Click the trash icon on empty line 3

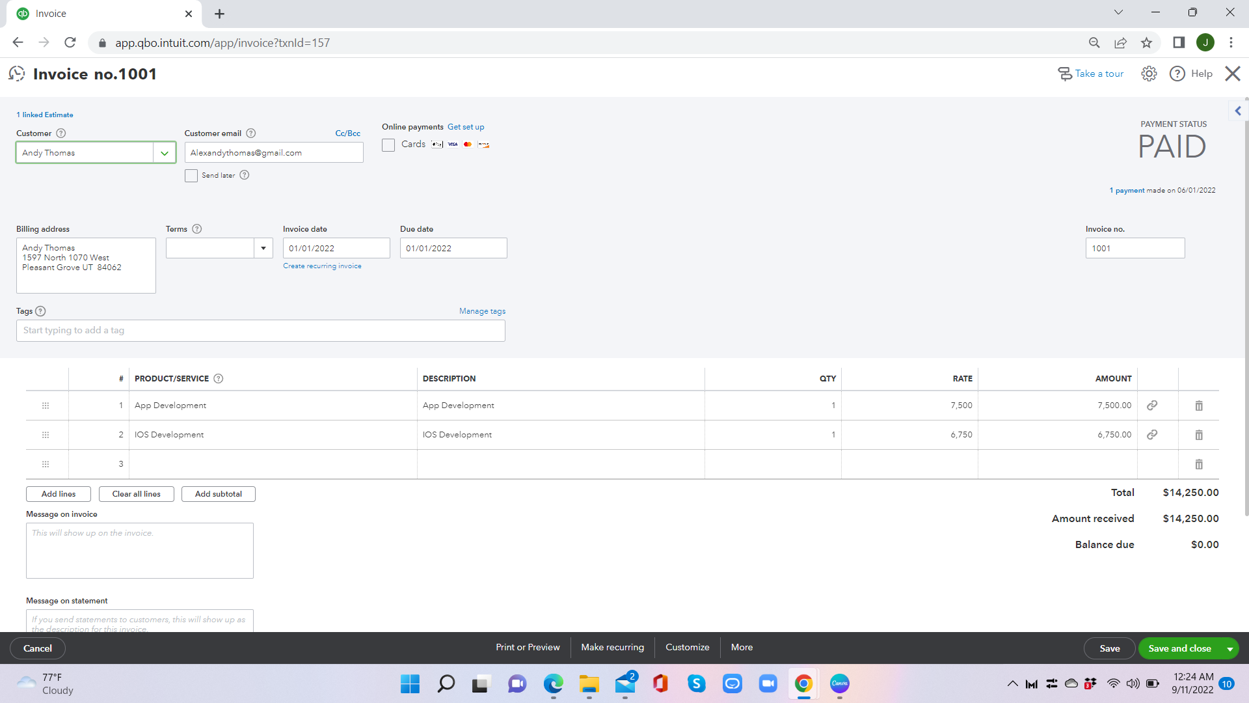[1198, 464]
